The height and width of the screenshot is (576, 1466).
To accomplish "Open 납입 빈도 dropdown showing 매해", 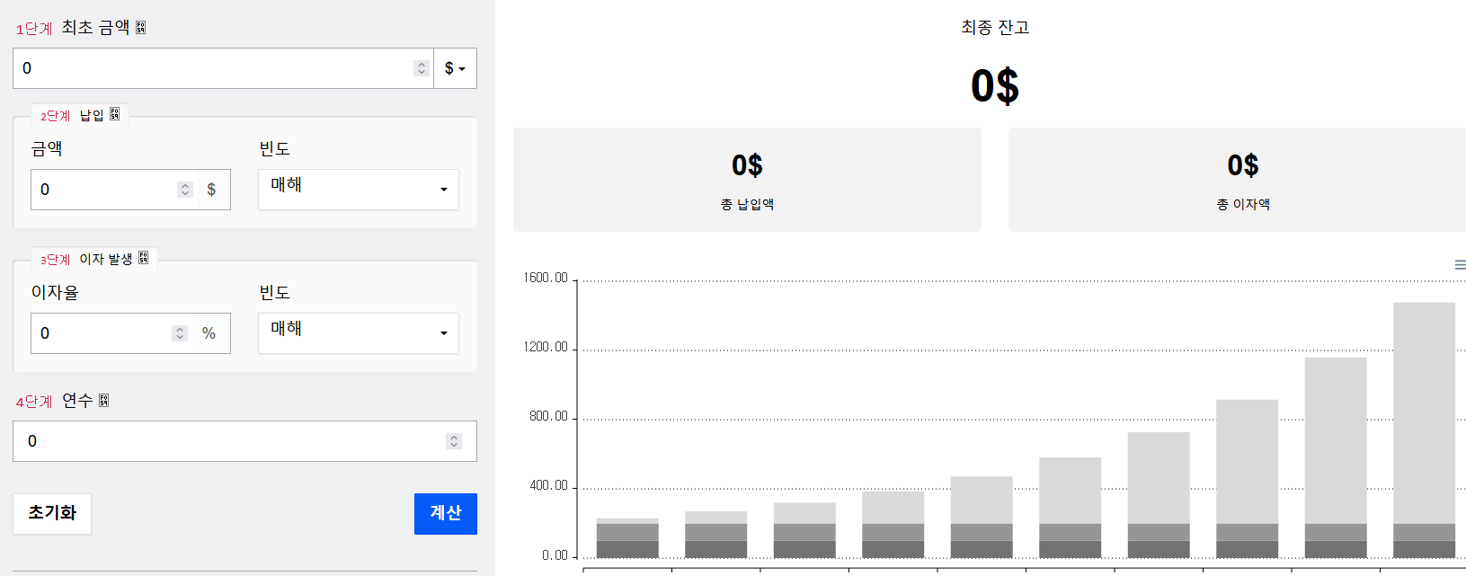I will coord(359,190).
